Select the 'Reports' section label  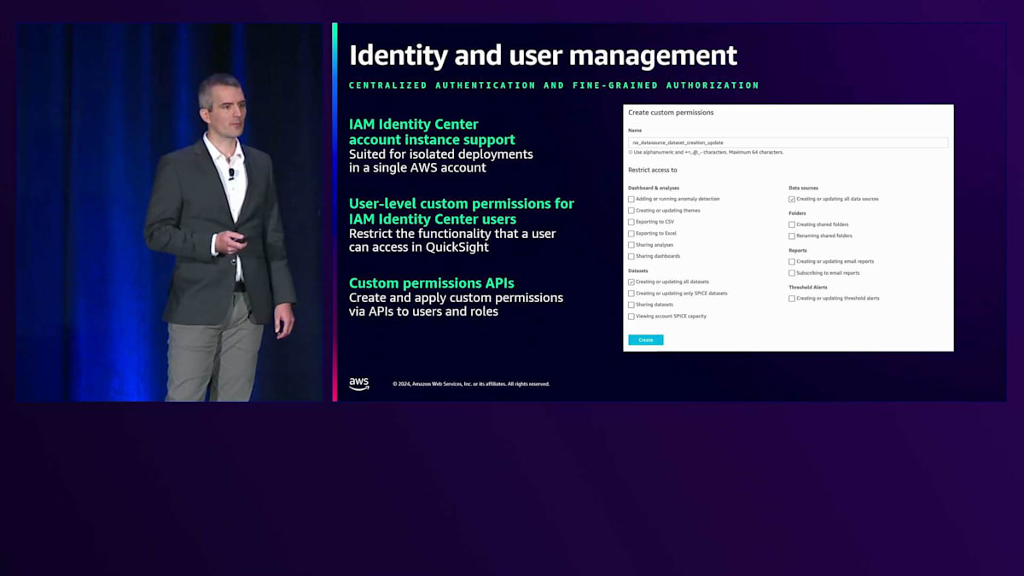pyautogui.click(x=798, y=250)
